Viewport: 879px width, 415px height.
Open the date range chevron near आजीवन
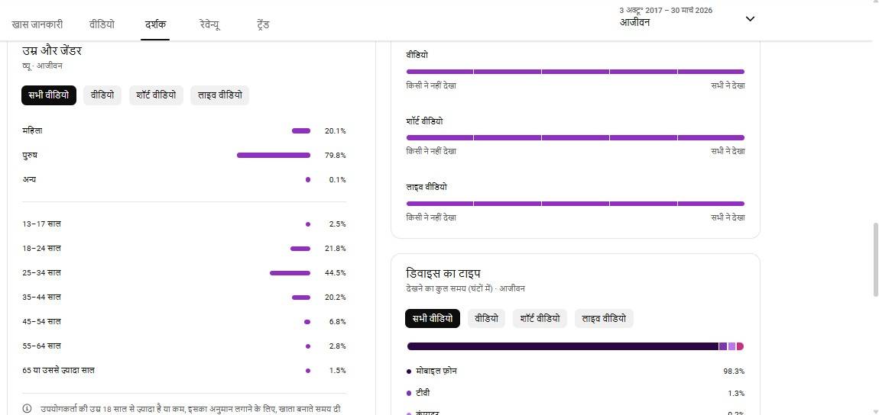pos(750,19)
